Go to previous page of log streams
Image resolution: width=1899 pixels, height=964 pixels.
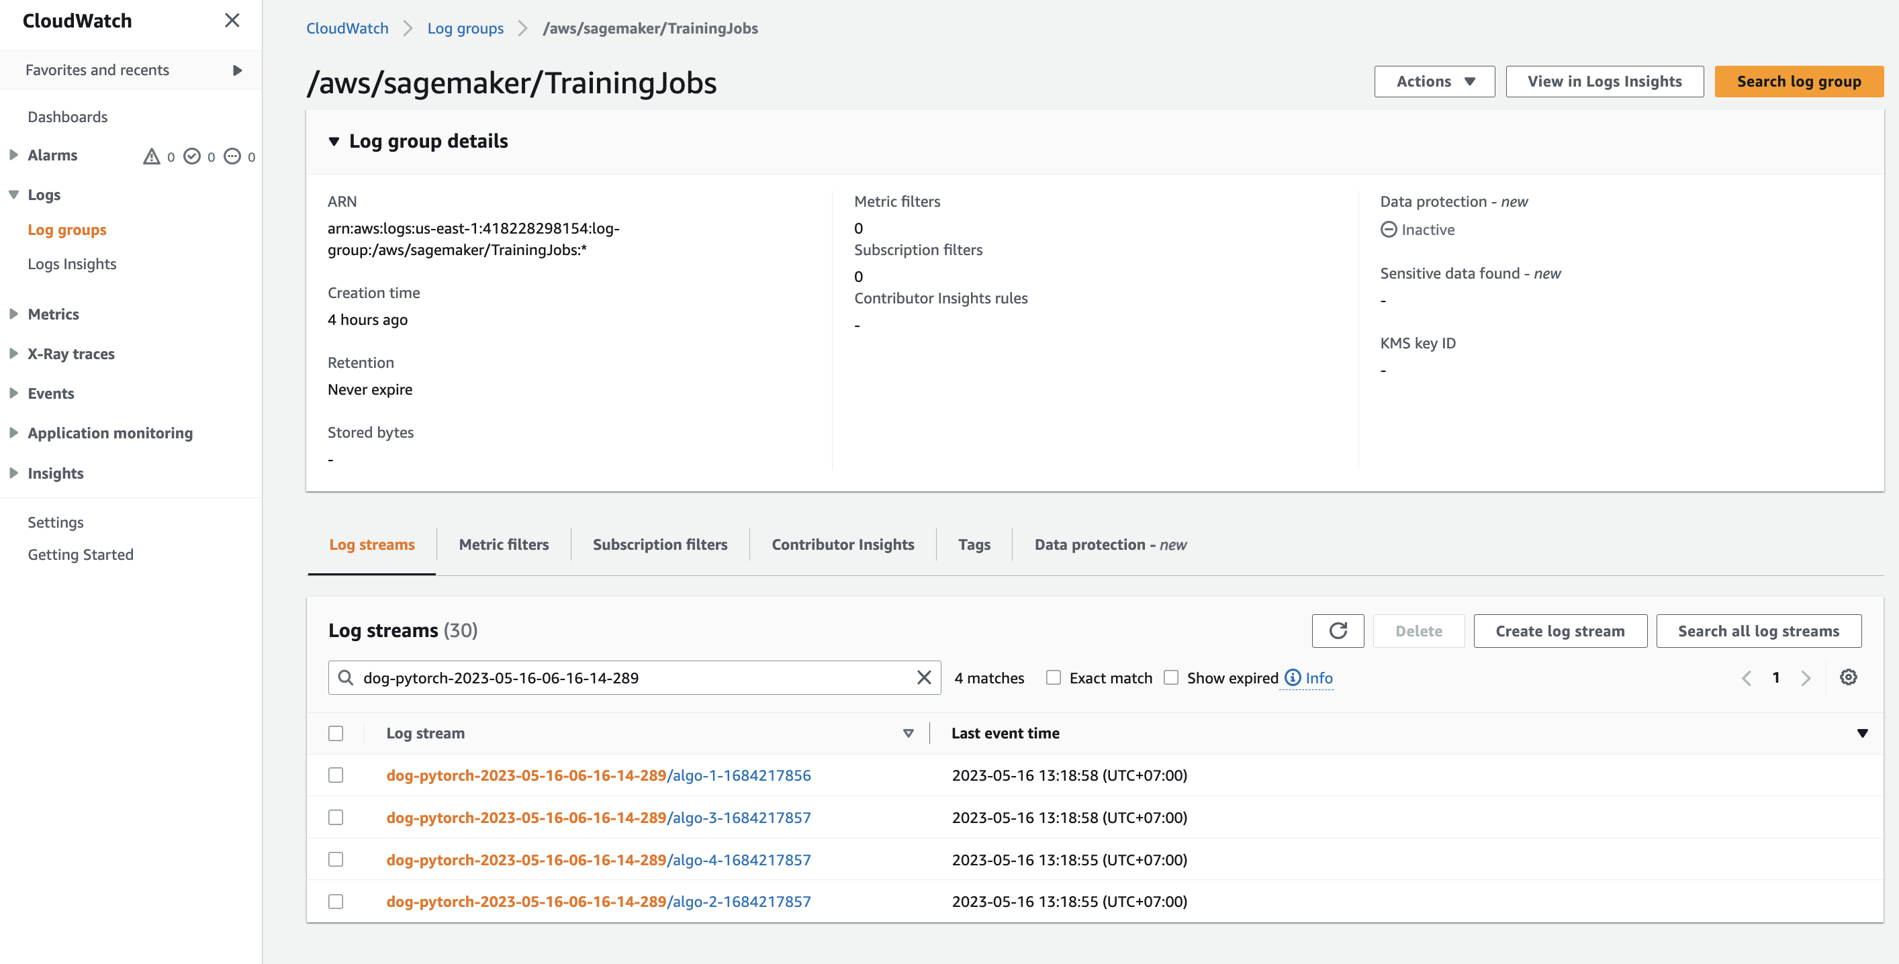pyautogui.click(x=1746, y=678)
